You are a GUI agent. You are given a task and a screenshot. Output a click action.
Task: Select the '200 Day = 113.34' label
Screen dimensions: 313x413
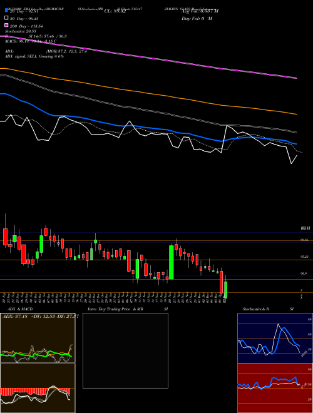26,26
